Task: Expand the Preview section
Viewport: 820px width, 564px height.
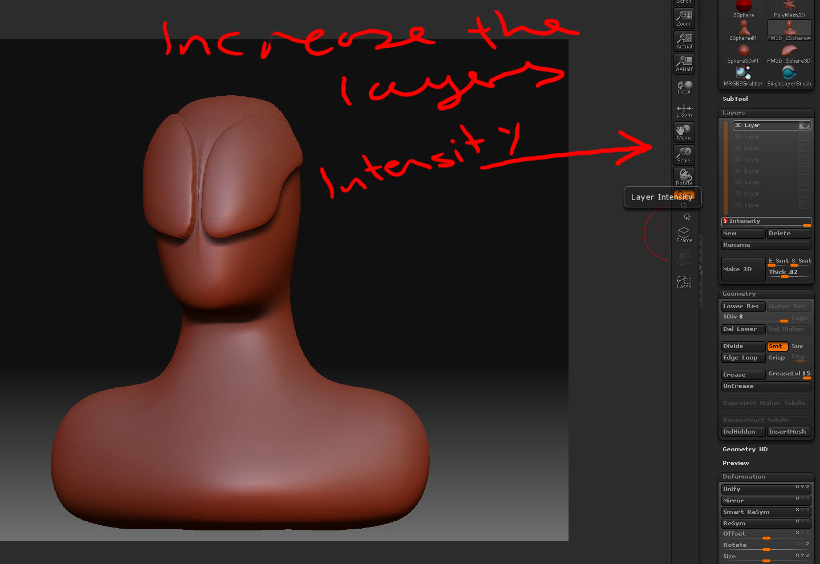Action: point(736,463)
